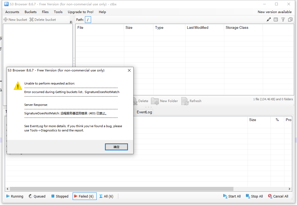Minimize the S3 Browser window

tap(264, 4)
